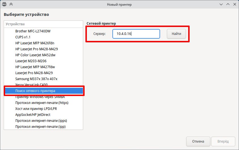Select LaserJet M203-M206 entry
The width and height of the screenshot is (239, 150).
31,61
